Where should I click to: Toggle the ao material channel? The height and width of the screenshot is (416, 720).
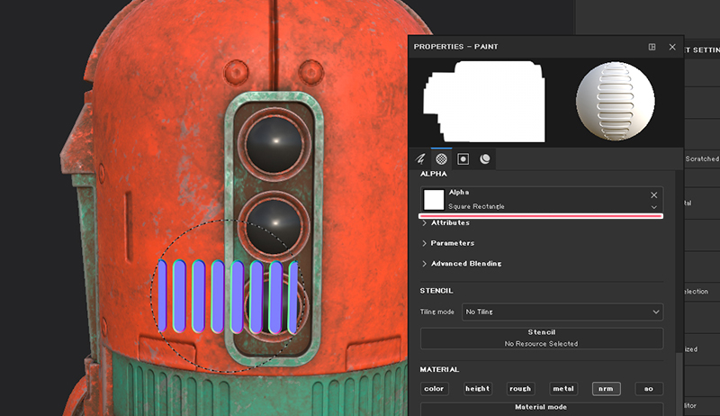[x=649, y=389]
